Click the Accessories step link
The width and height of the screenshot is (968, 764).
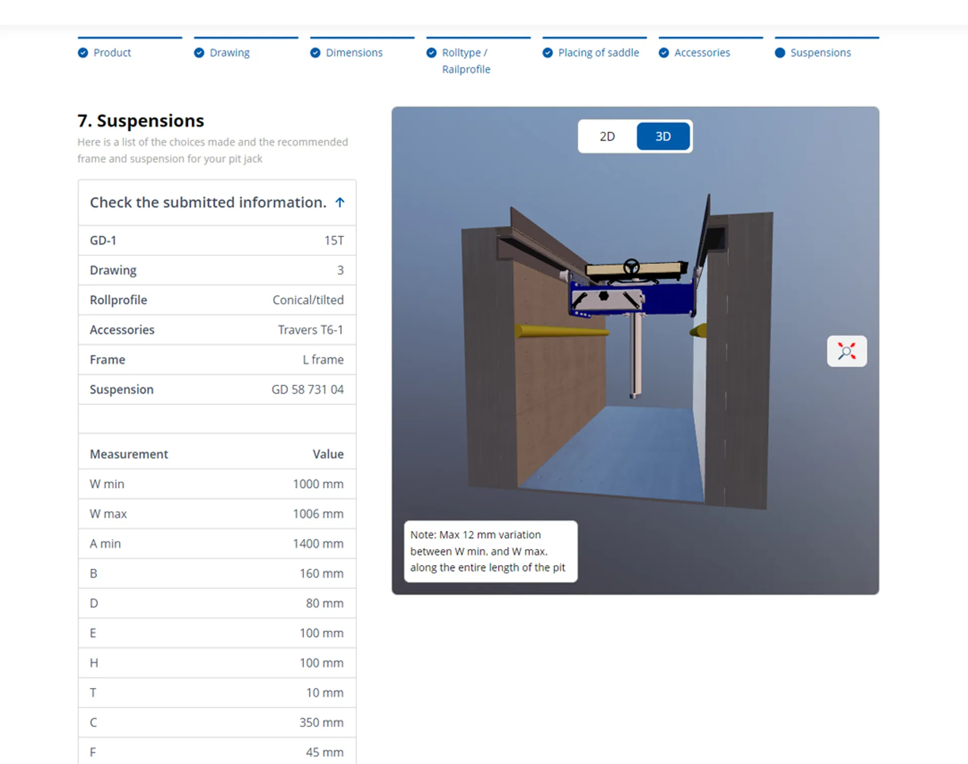[x=702, y=53]
